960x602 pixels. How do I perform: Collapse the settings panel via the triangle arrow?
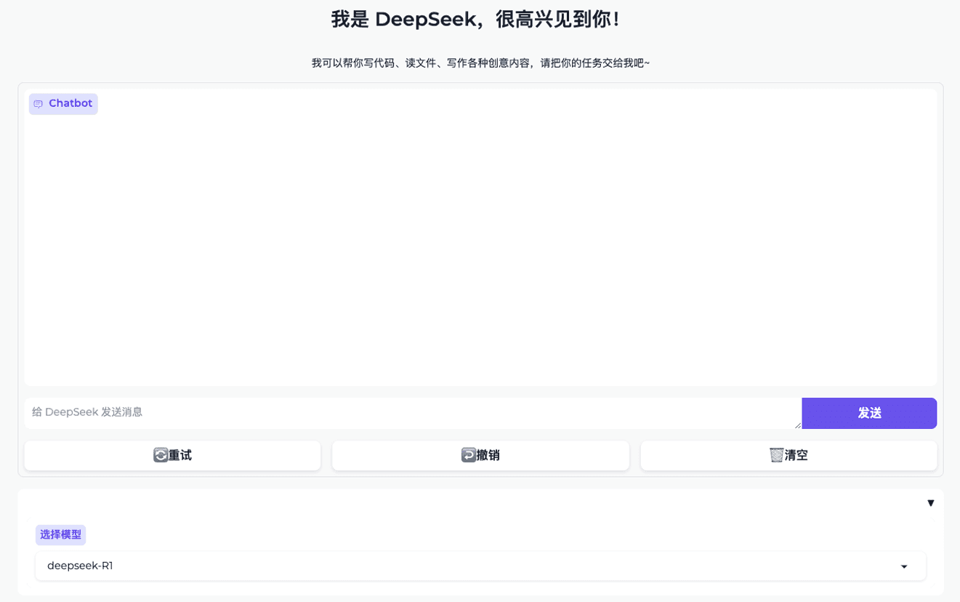click(x=930, y=503)
